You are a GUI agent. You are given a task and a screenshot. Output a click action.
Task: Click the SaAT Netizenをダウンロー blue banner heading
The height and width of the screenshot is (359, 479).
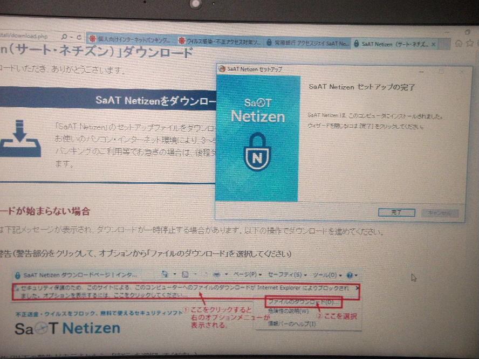pyautogui.click(x=156, y=101)
